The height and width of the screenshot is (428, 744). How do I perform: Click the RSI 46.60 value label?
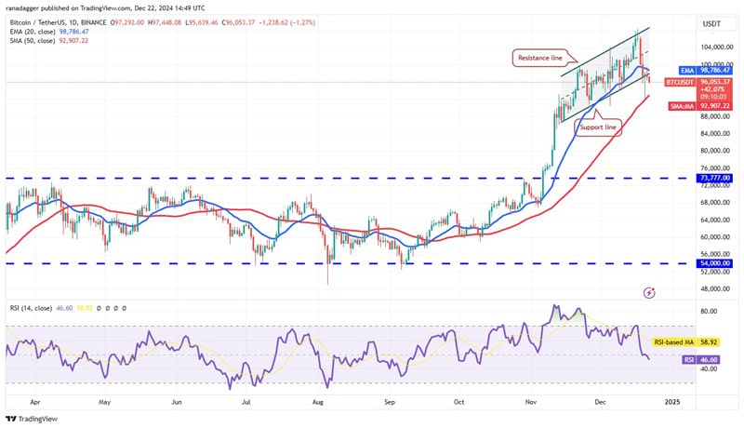coord(701,360)
